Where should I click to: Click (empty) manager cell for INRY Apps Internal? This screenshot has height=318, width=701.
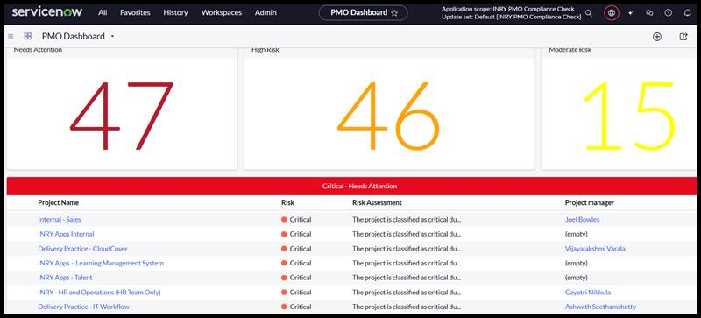(577, 234)
